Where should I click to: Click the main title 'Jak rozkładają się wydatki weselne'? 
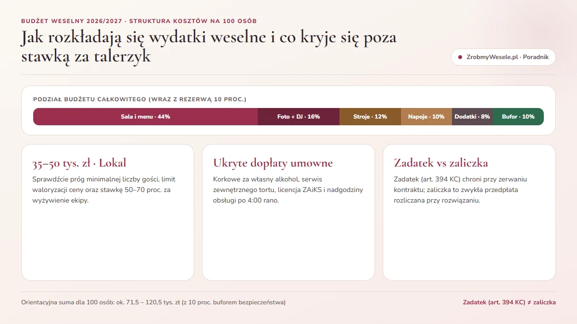pyautogui.click(x=209, y=47)
